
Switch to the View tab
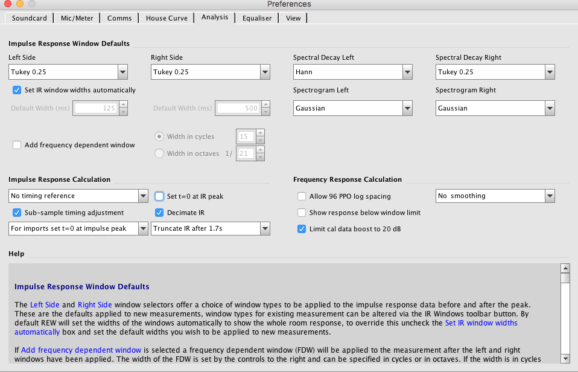pyautogui.click(x=293, y=18)
